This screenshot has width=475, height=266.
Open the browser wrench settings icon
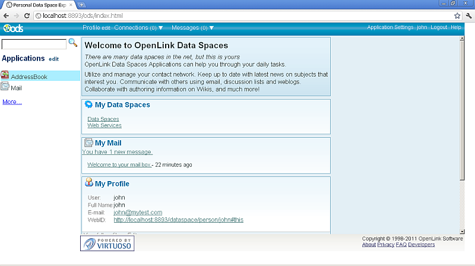coord(468,15)
